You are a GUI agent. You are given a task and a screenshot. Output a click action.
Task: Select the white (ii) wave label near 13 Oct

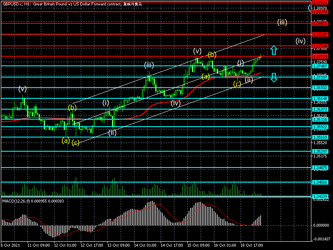click(112, 133)
